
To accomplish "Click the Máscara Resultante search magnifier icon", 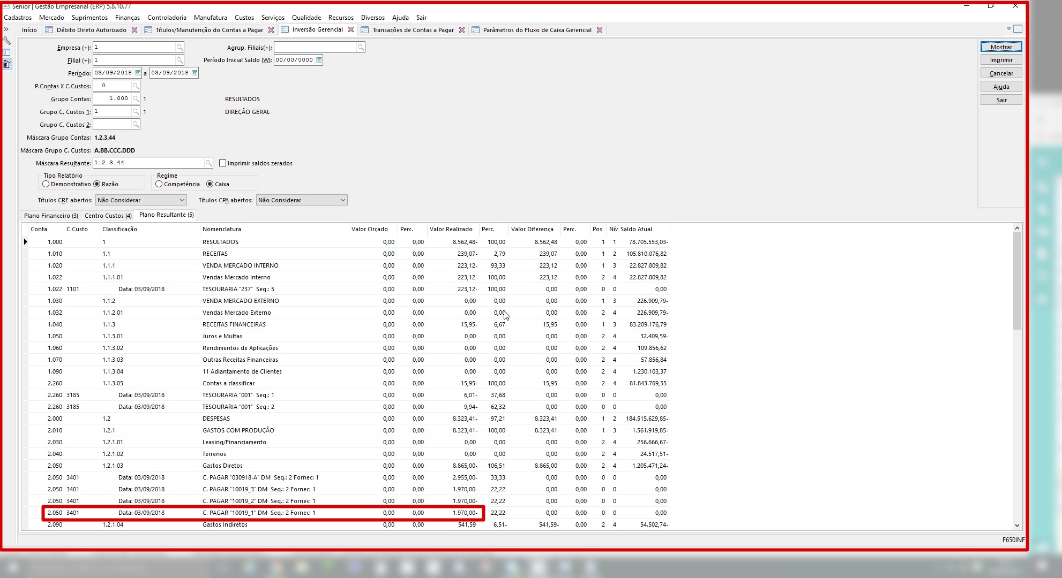I will [208, 163].
